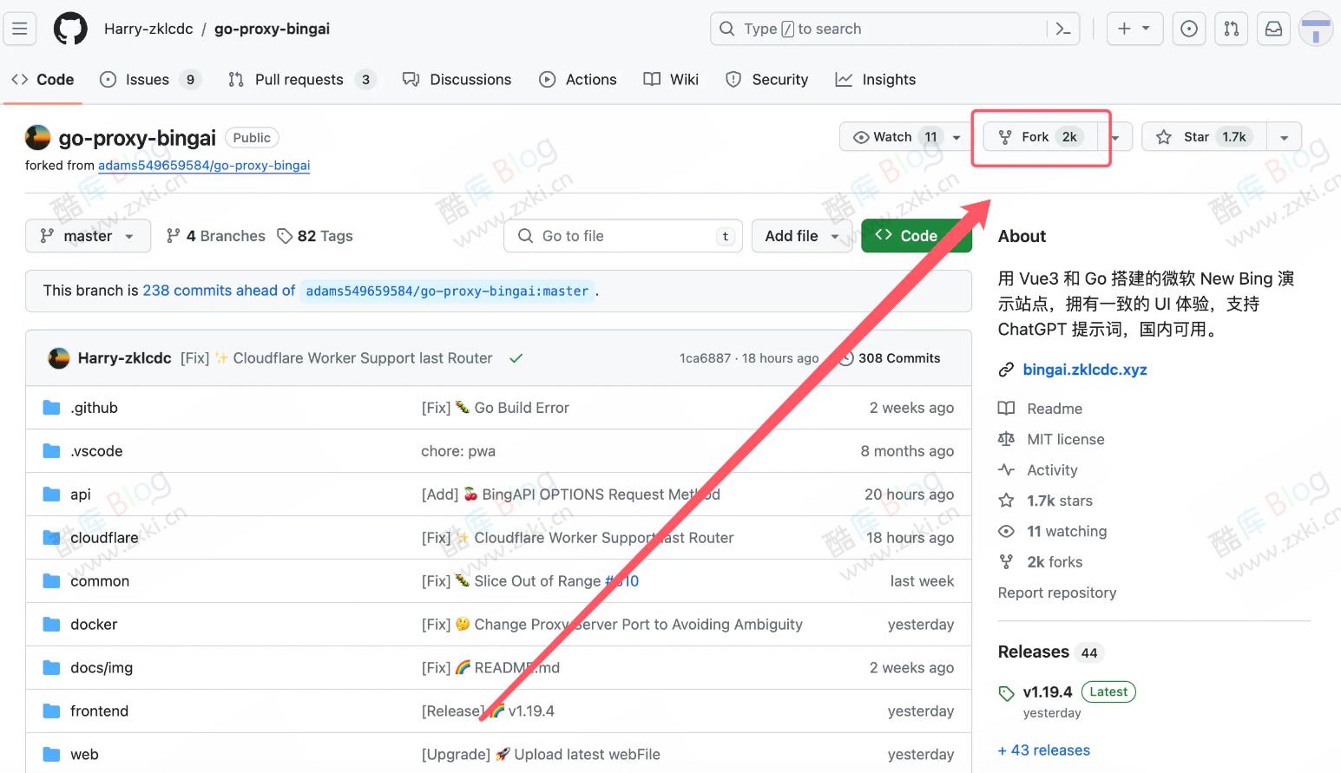Open your pull requests dashboard icon
1341x773 pixels.
tap(1231, 28)
